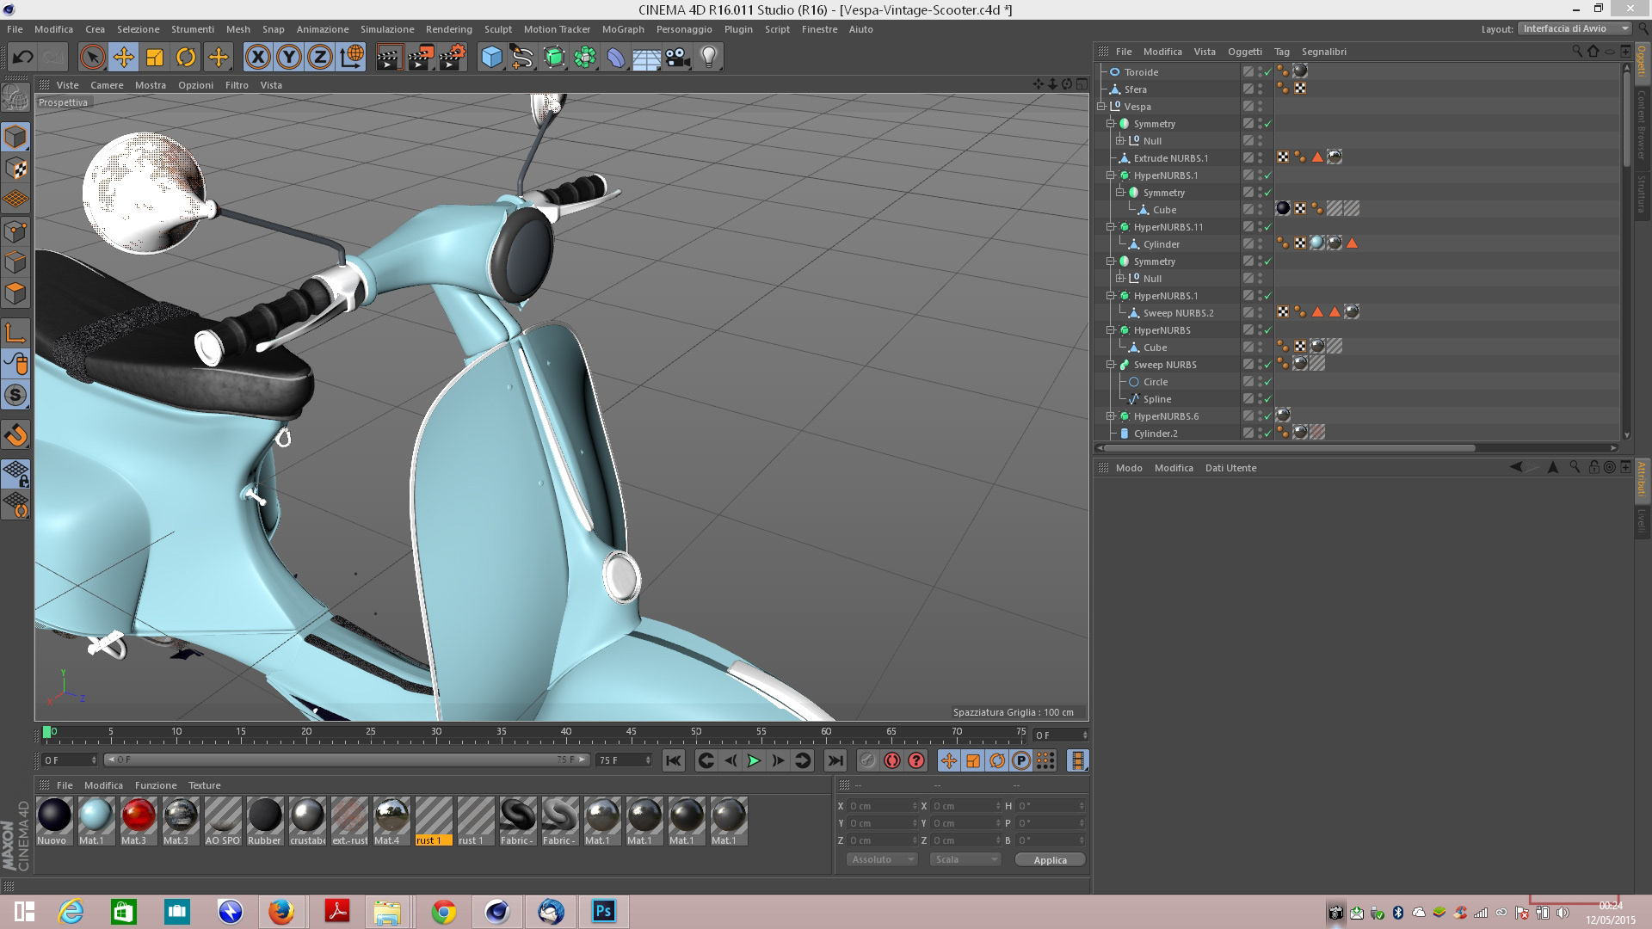Click the Play forward button
This screenshot has height=929, width=1652.
(753, 760)
